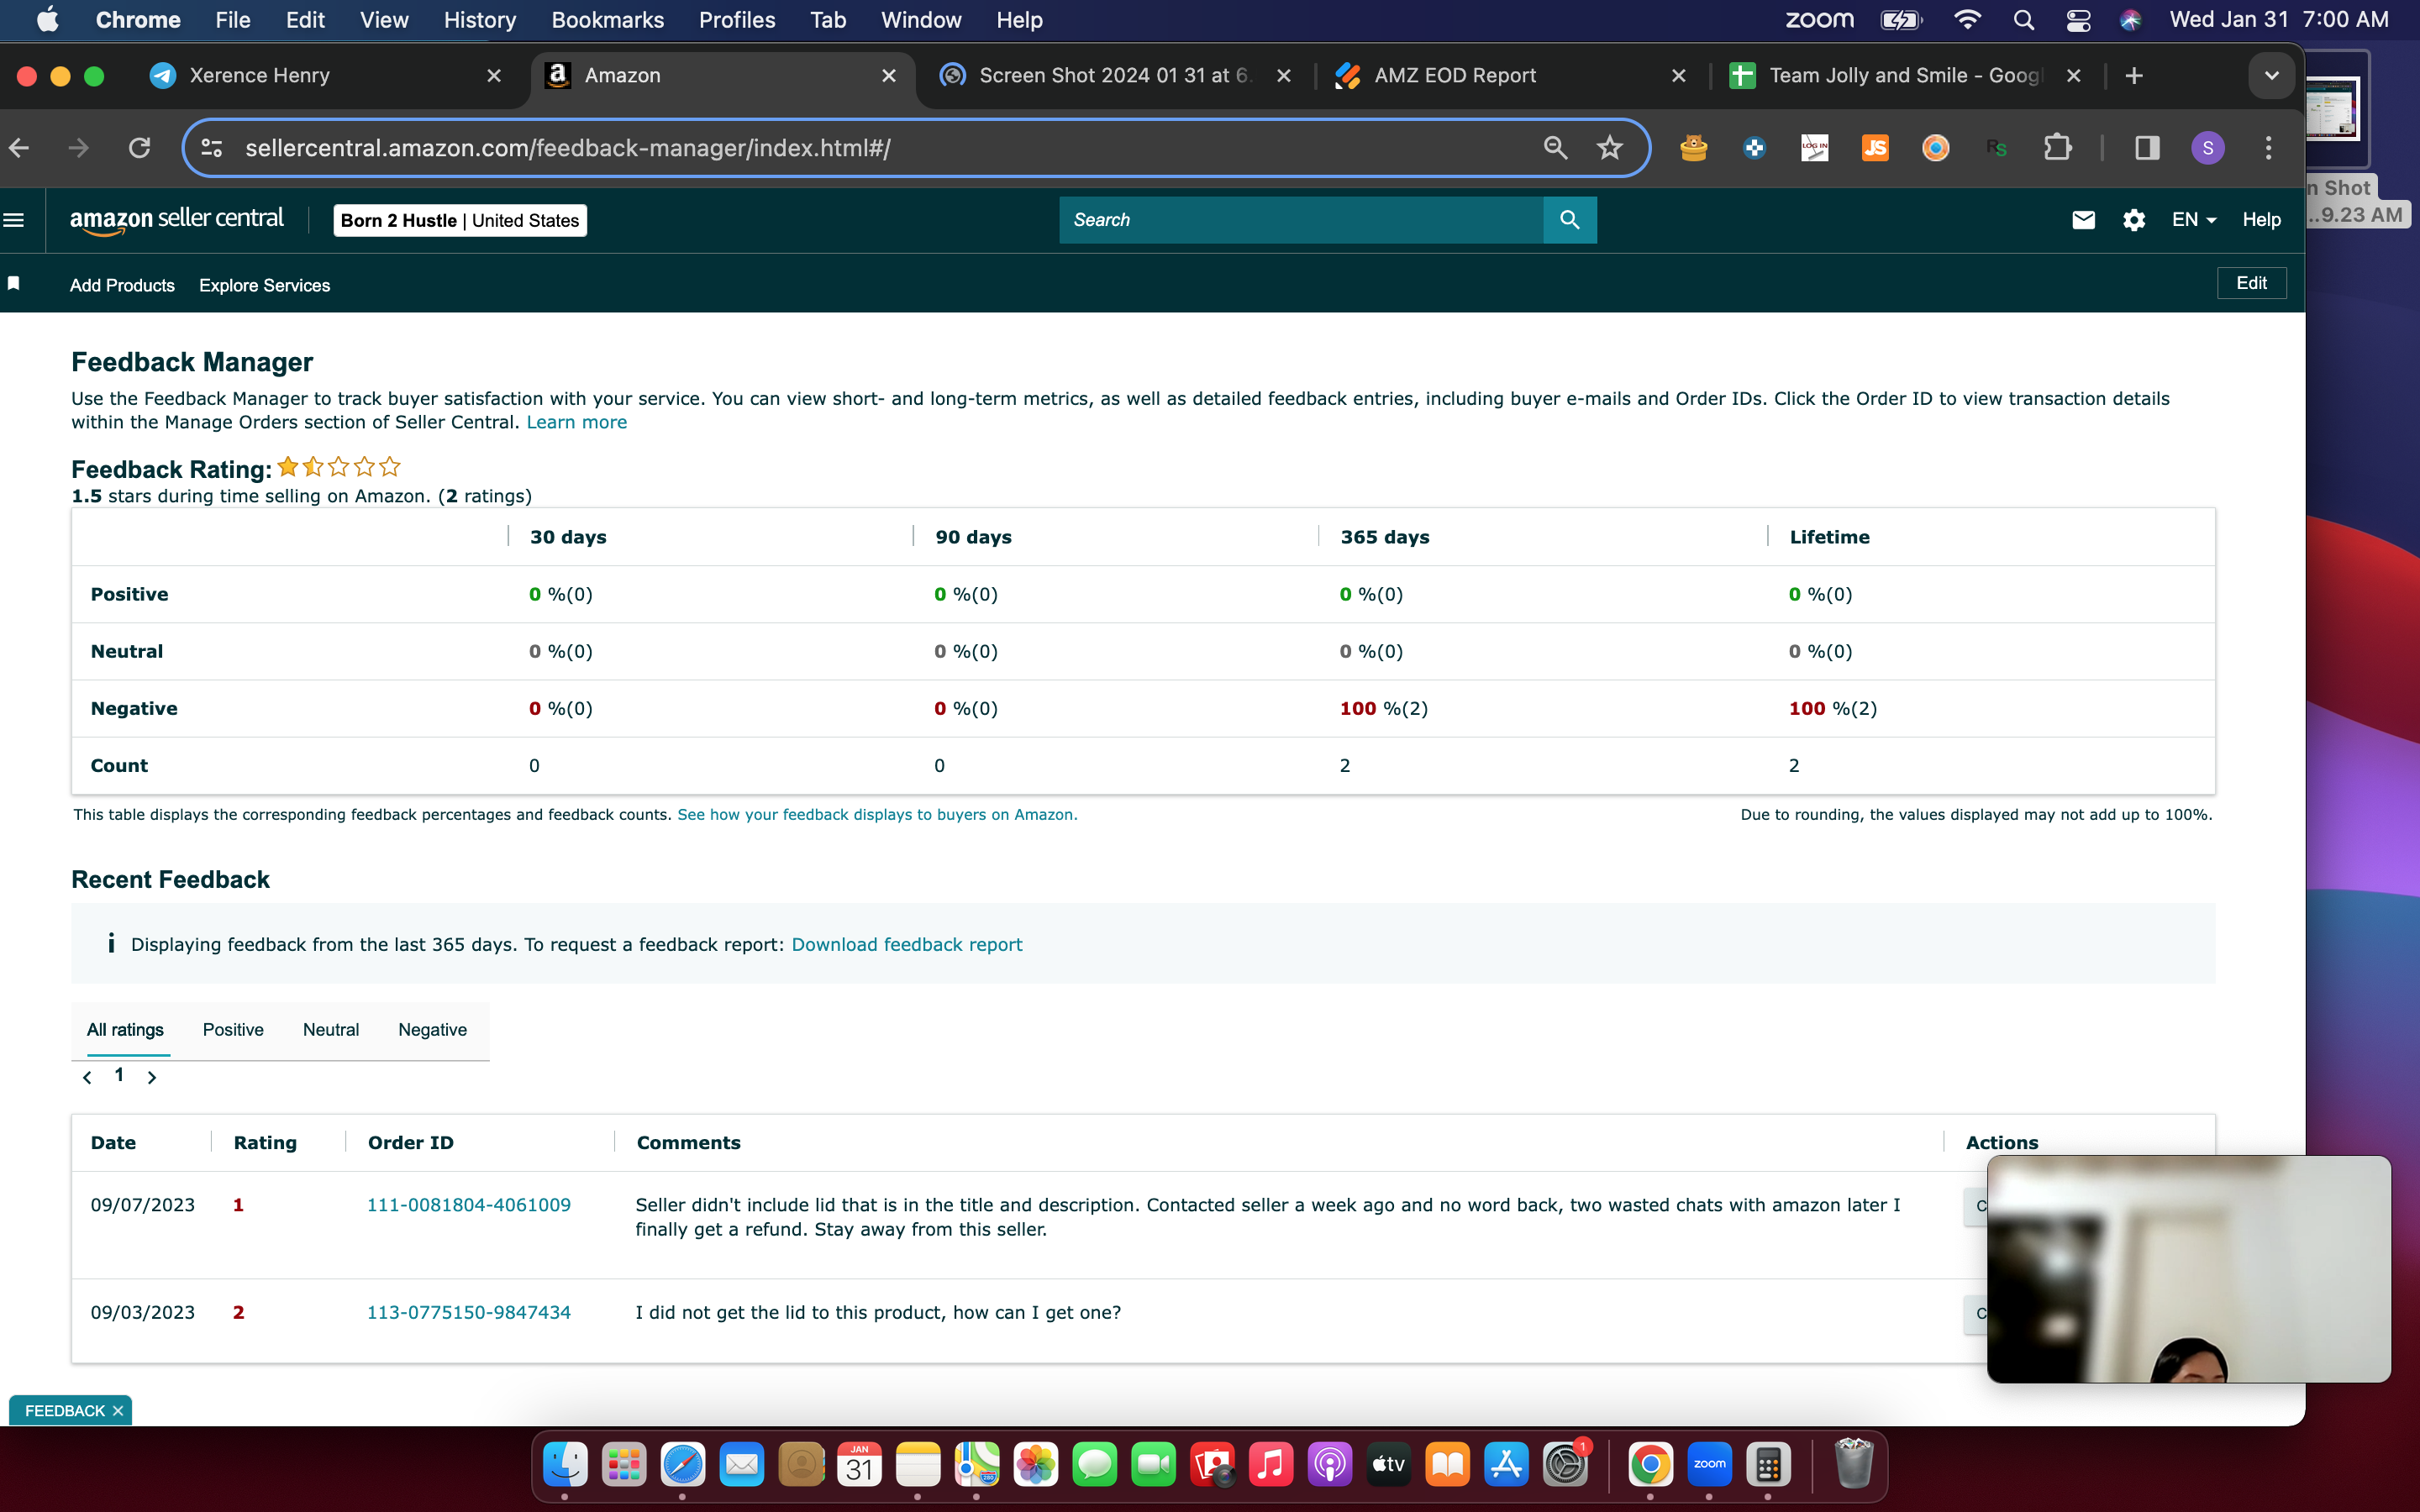Switch to the Screen Shot 2024 tab

tap(1116, 76)
